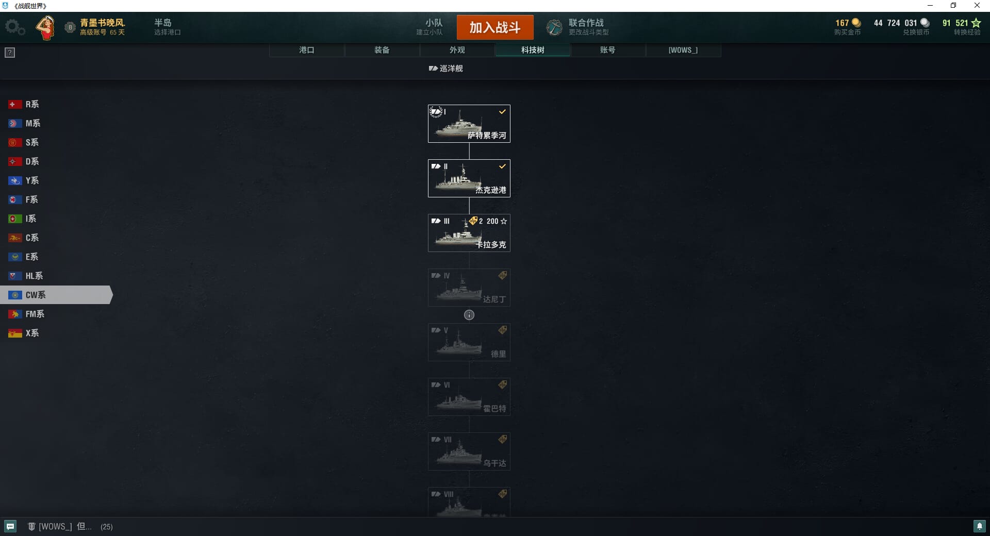Click the gold coin icon to buy gold
This screenshot has width=990, height=536.
click(856, 23)
